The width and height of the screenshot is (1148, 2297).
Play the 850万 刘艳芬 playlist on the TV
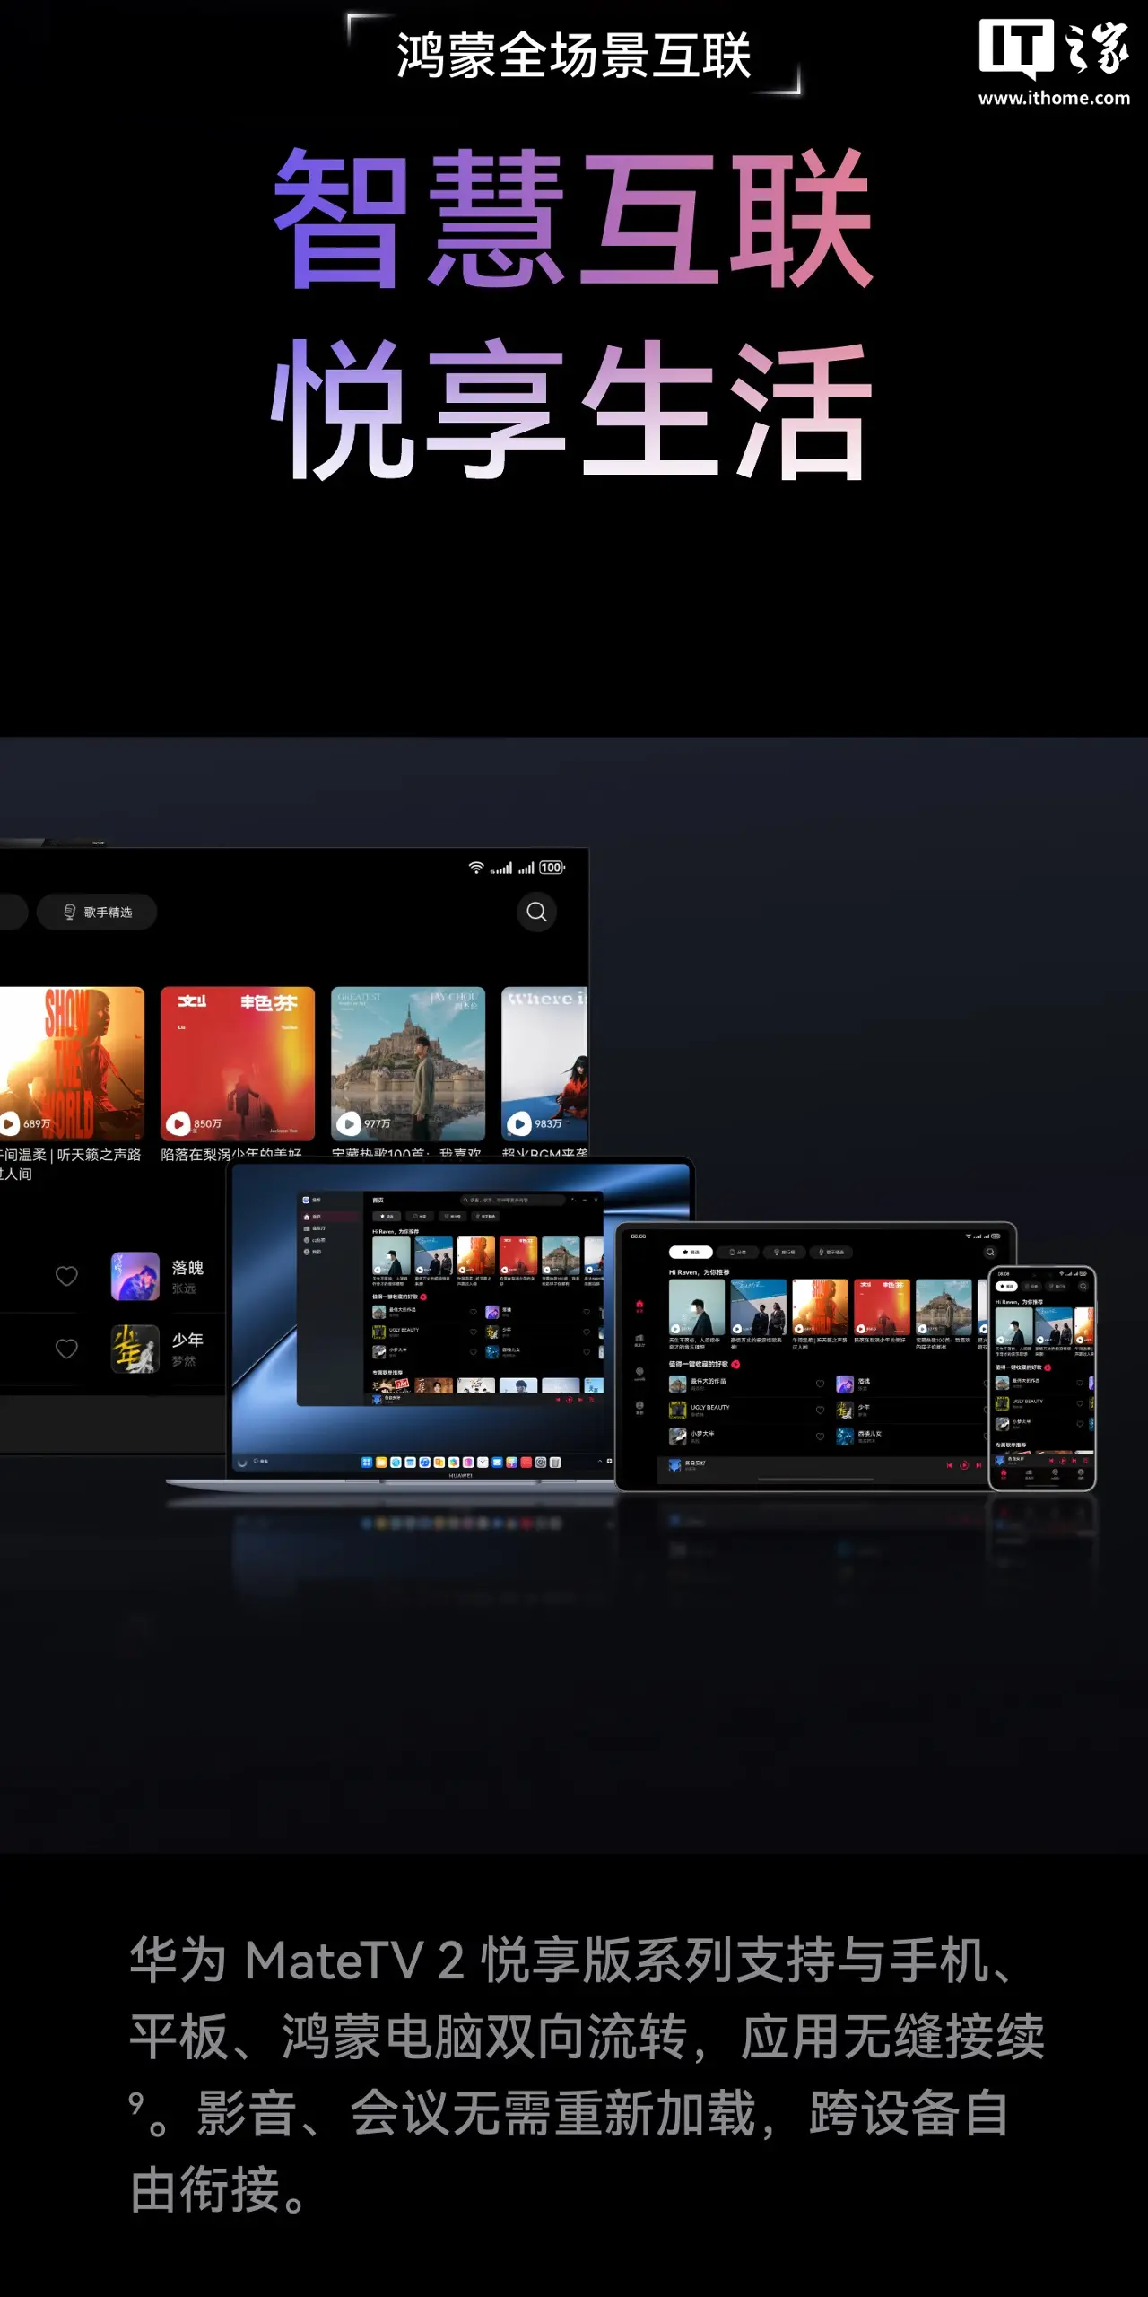pos(238,1063)
